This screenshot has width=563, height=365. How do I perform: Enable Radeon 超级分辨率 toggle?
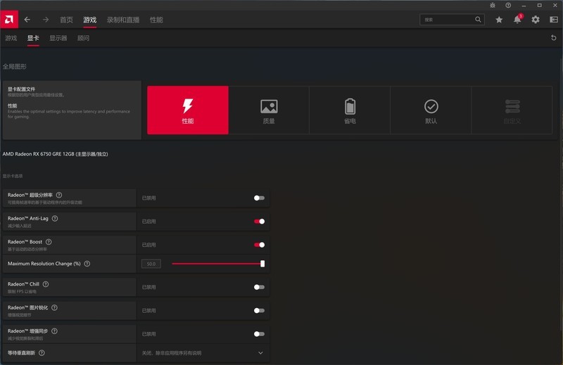tap(260, 198)
